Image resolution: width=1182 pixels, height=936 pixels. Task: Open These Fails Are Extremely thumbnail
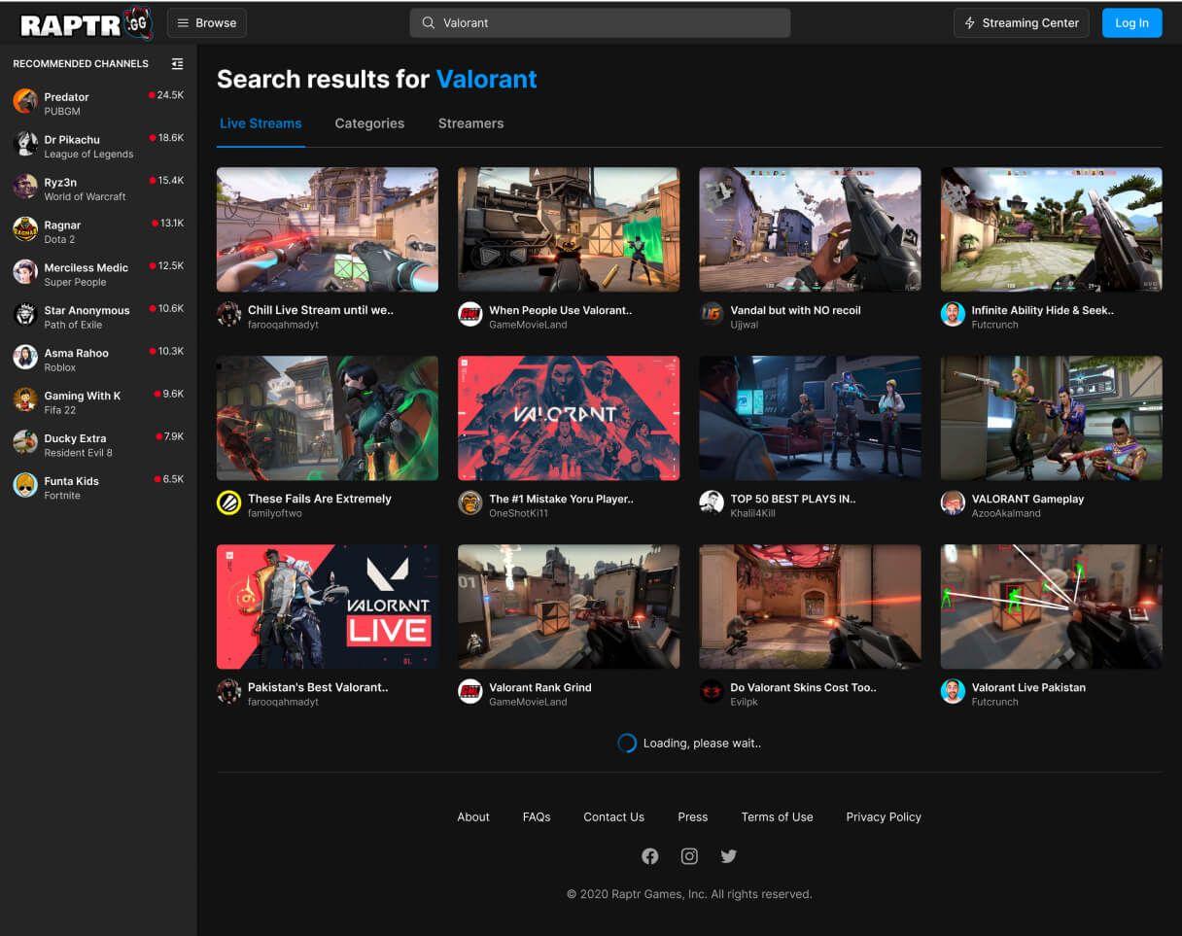[328, 418]
